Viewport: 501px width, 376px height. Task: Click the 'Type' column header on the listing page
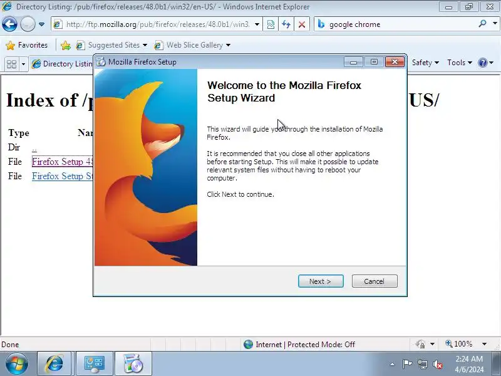coord(19,133)
